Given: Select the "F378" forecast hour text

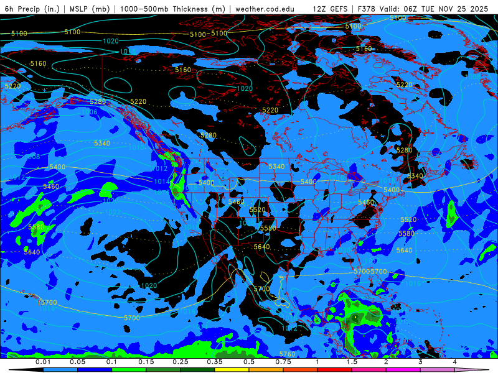Looking at the screenshot, I should pos(366,9).
